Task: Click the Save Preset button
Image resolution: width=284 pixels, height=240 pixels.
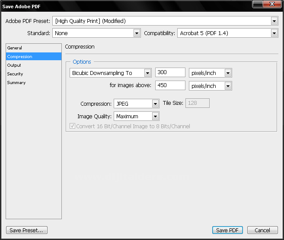Action: pyautogui.click(x=27, y=230)
